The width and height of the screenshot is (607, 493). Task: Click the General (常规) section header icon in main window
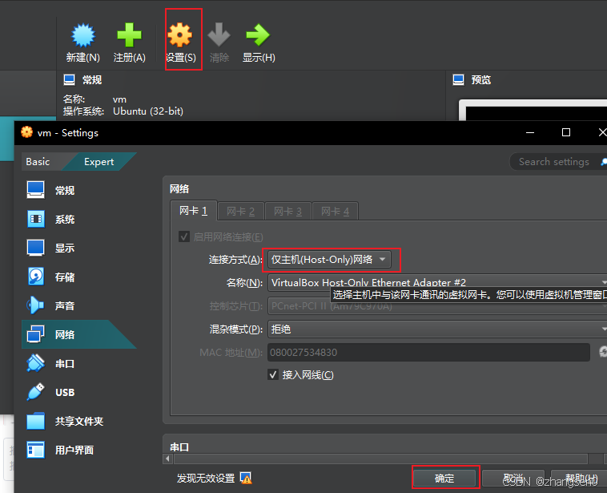click(x=70, y=80)
